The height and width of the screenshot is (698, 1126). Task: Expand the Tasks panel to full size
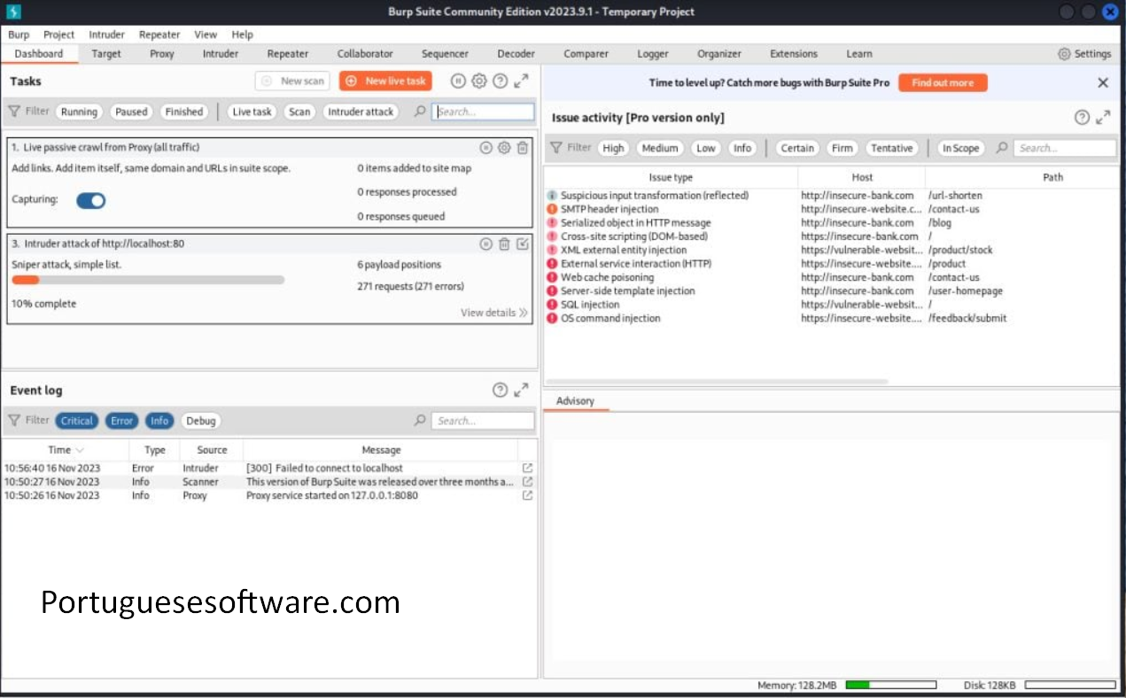click(521, 81)
